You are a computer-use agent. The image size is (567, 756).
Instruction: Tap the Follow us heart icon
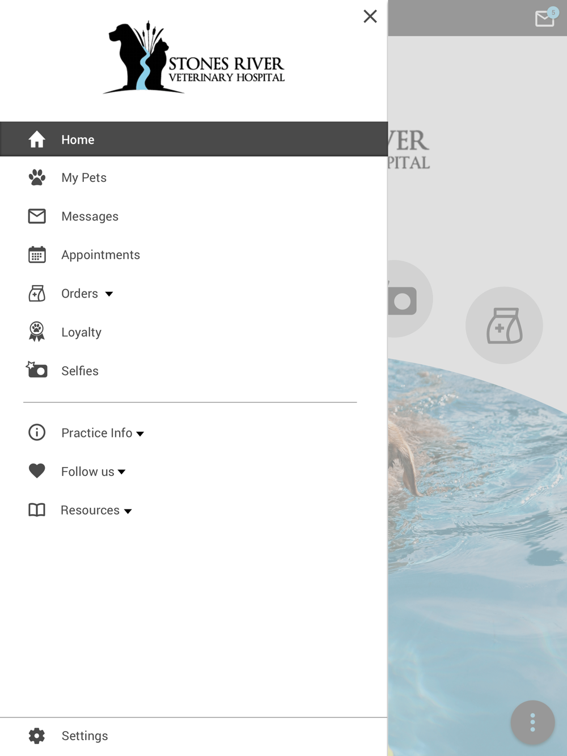click(x=37, y=471)
